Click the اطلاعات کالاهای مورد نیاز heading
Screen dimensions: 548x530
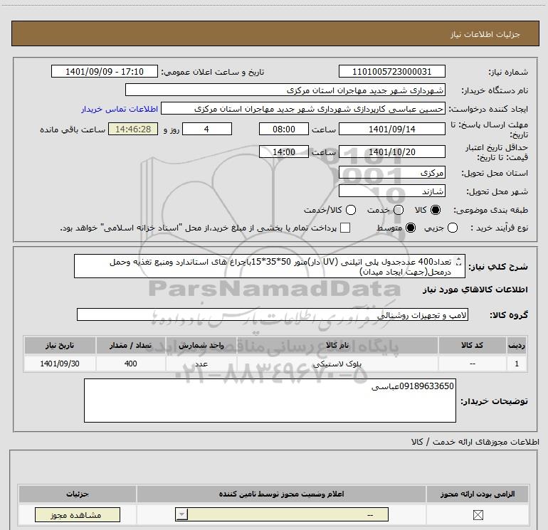point(475,290)
